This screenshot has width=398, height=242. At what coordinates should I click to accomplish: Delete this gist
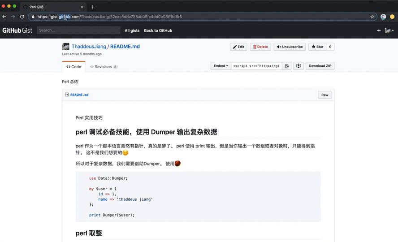point(260,47)
